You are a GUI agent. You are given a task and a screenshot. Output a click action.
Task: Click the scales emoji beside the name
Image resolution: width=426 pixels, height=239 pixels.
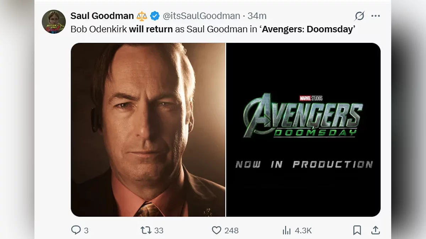pos(142,16)
